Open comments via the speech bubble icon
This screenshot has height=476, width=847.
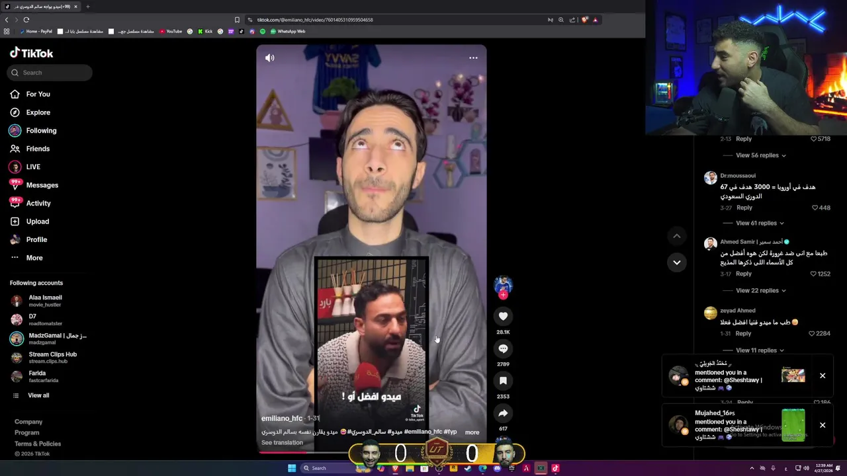[x=503, y=348]
